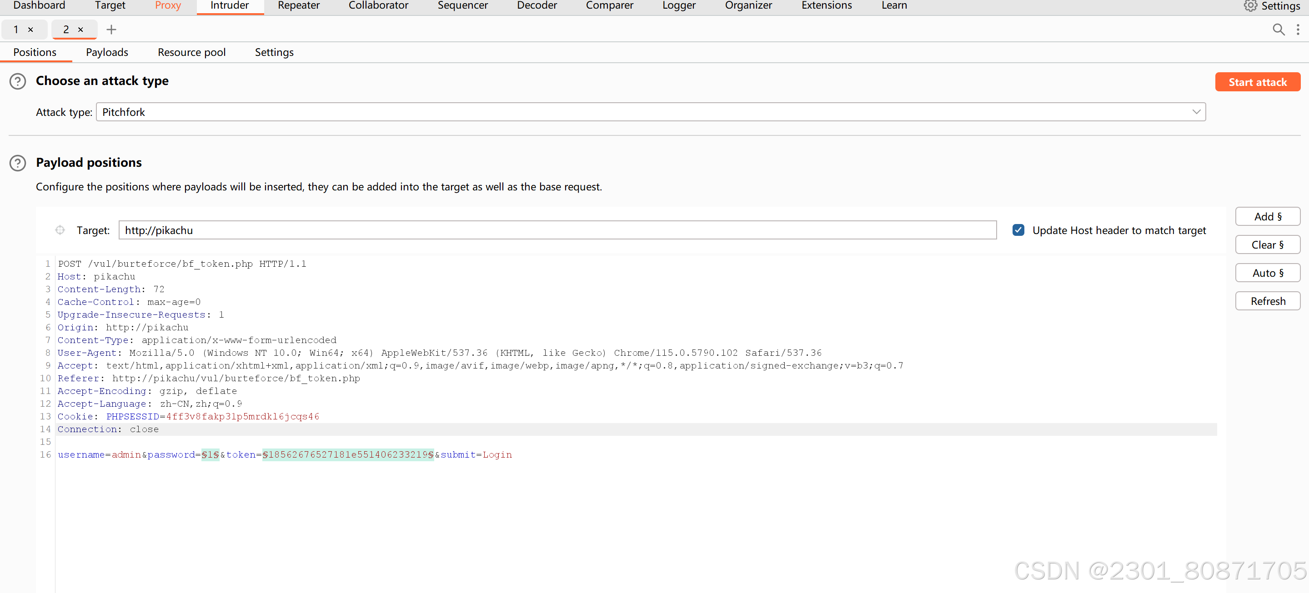Click into the Target URL field
1309x593 pixels.
(557, 230)
